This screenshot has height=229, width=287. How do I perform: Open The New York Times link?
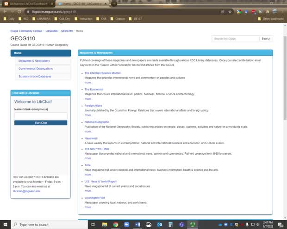97,149
